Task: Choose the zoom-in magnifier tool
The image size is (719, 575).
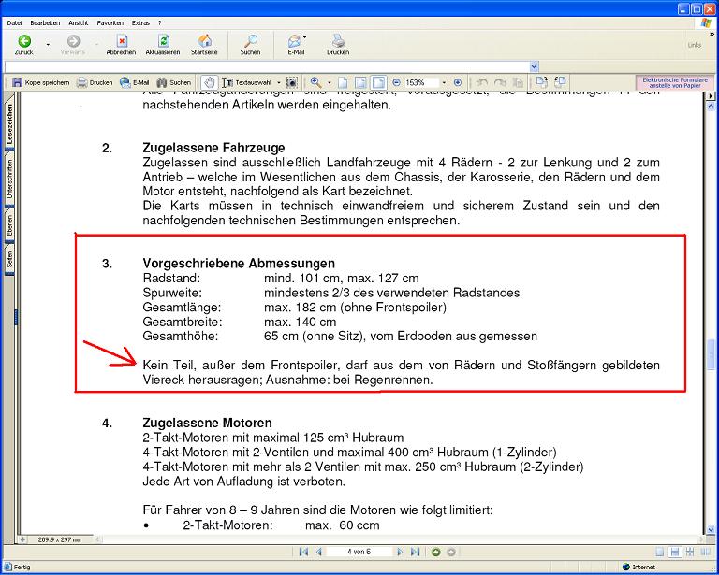Action: 315,82
